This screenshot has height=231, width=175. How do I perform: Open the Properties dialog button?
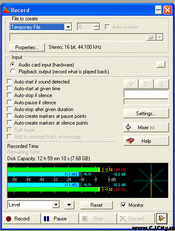pos(27,47)
